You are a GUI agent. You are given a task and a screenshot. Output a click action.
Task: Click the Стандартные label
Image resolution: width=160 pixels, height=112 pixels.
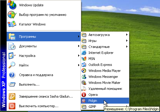[x=99, y=47]
